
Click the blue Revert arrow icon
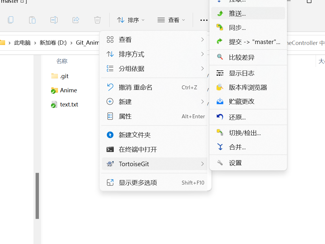[220, 117]
